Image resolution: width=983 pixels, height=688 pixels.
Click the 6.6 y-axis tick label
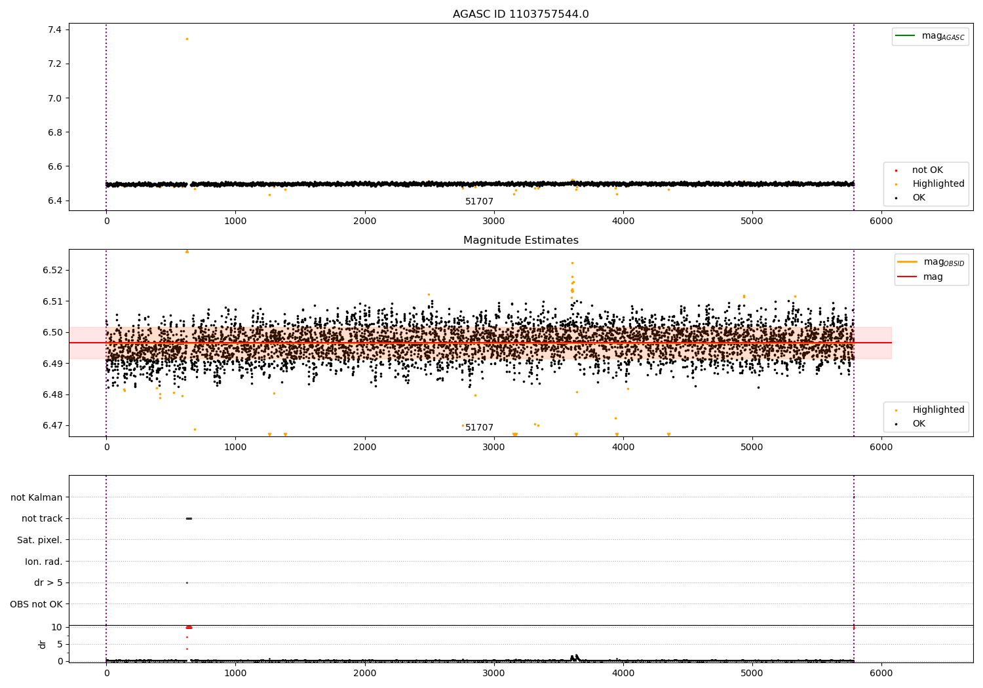pyautogui.click(x=54, y=166)
